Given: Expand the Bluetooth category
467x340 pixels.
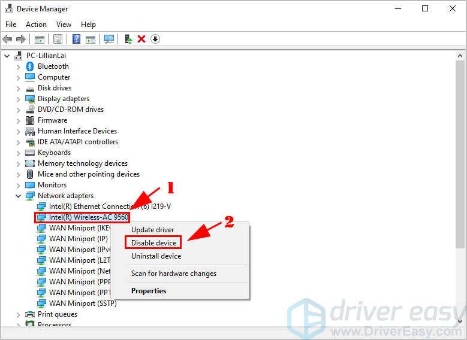Looking at the screenshot, I should click(x=18, y=67).
